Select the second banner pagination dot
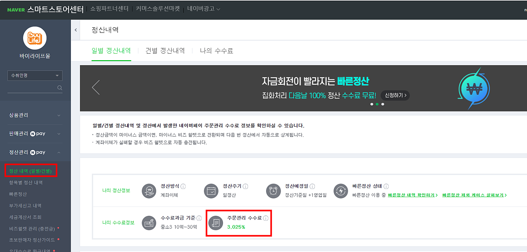The width and height of the screenshot is (527, 252). click(377, 104)
